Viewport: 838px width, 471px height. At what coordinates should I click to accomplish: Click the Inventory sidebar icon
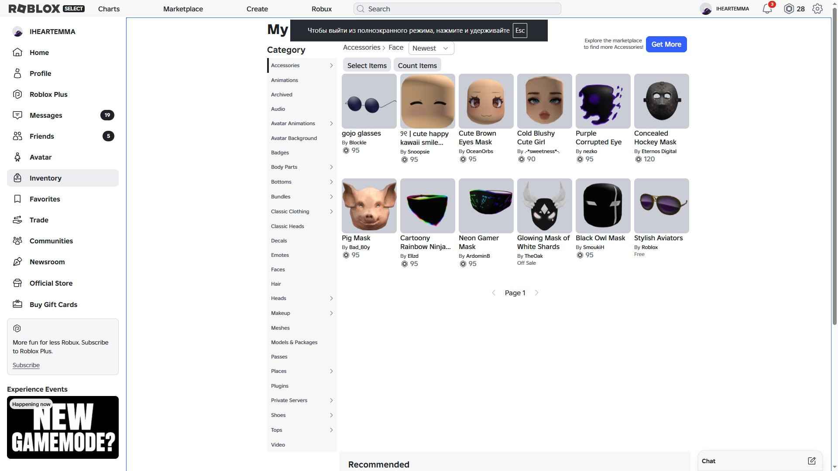[17, 178]
